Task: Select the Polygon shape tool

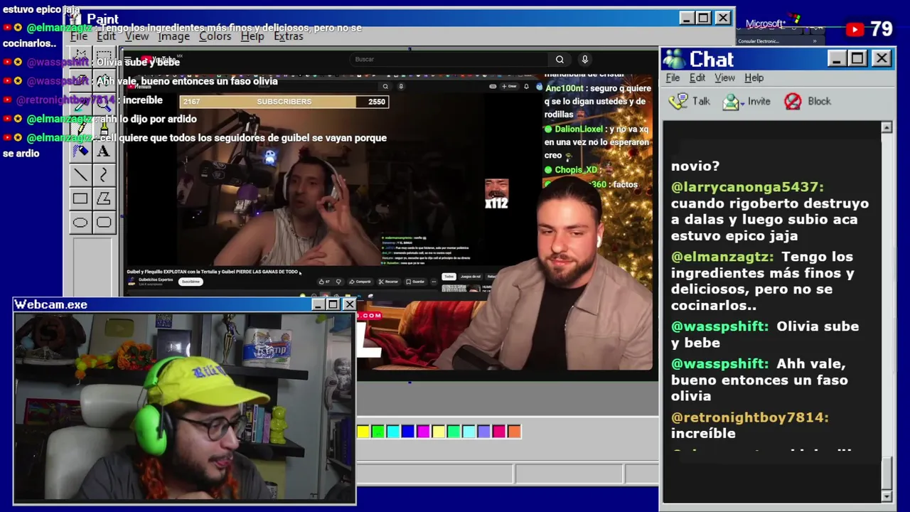Action: click(104, 199)
